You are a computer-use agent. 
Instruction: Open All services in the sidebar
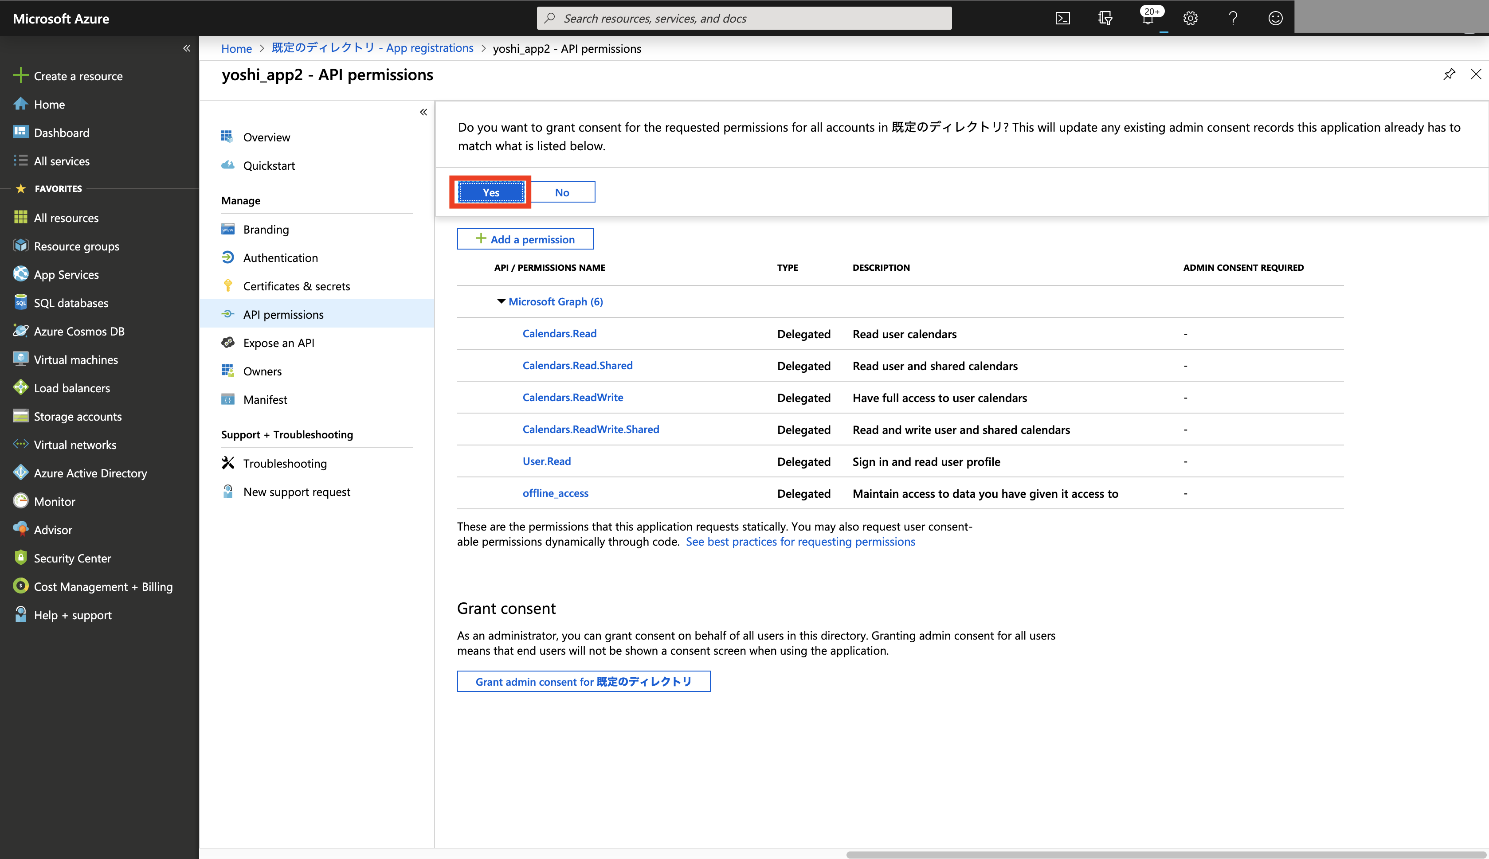coord(61,160)
